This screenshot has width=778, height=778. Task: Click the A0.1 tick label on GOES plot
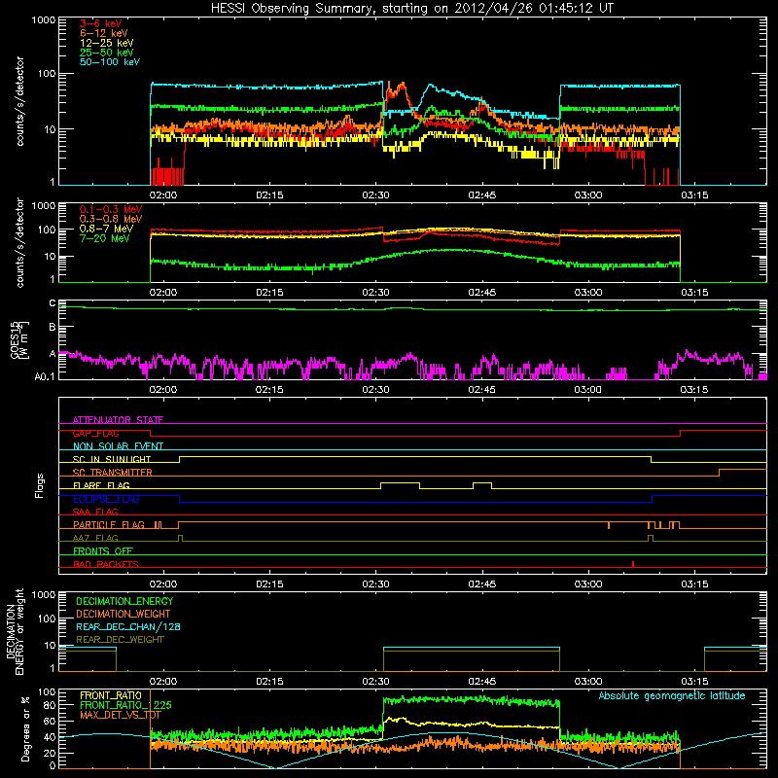click(45, 377)
